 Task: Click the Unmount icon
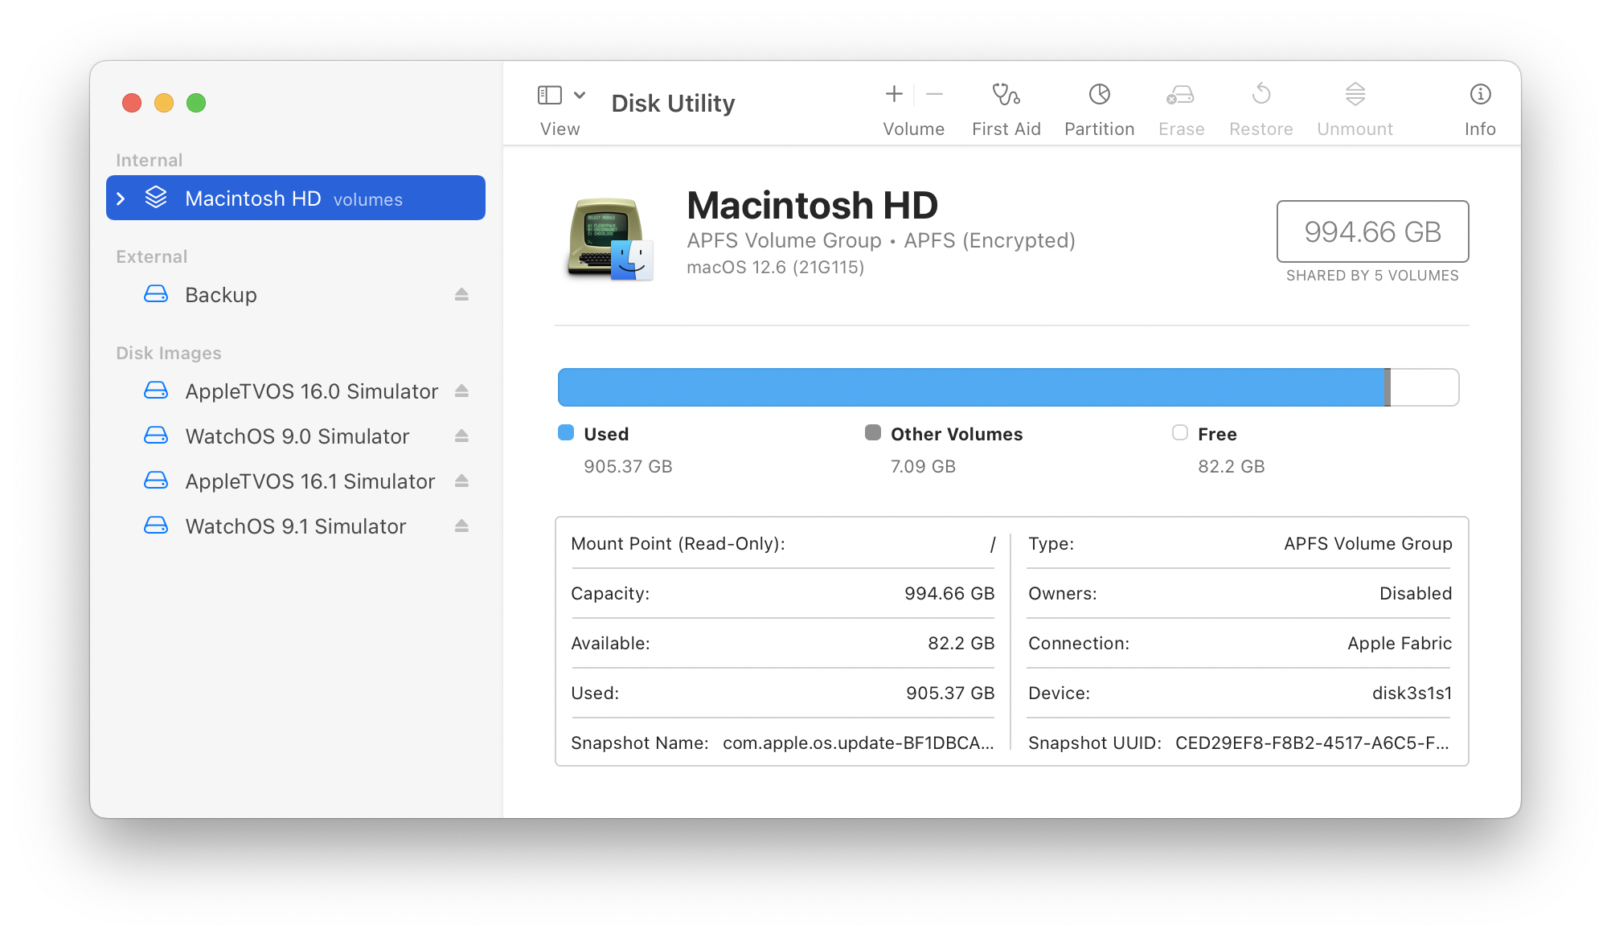[x=1355, y=94]
